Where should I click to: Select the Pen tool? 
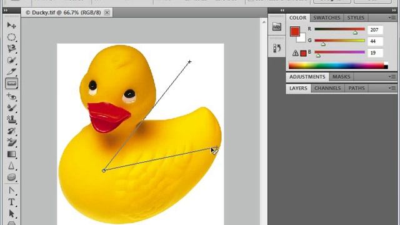pyautogui.click(x=11, y=191)
